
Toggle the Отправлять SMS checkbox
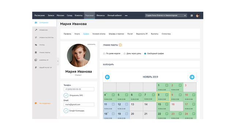click(66, 95)
